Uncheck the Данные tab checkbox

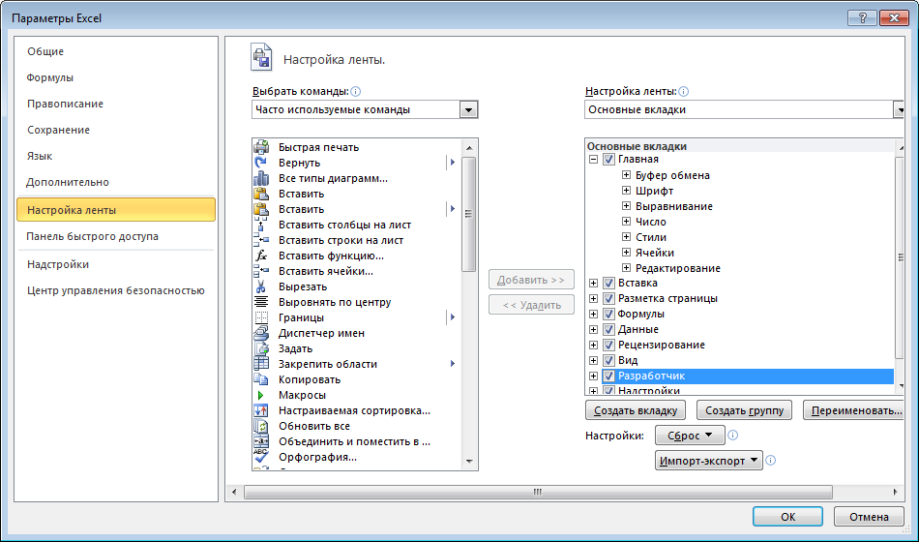pyautogui.click(x=608, y=329)
